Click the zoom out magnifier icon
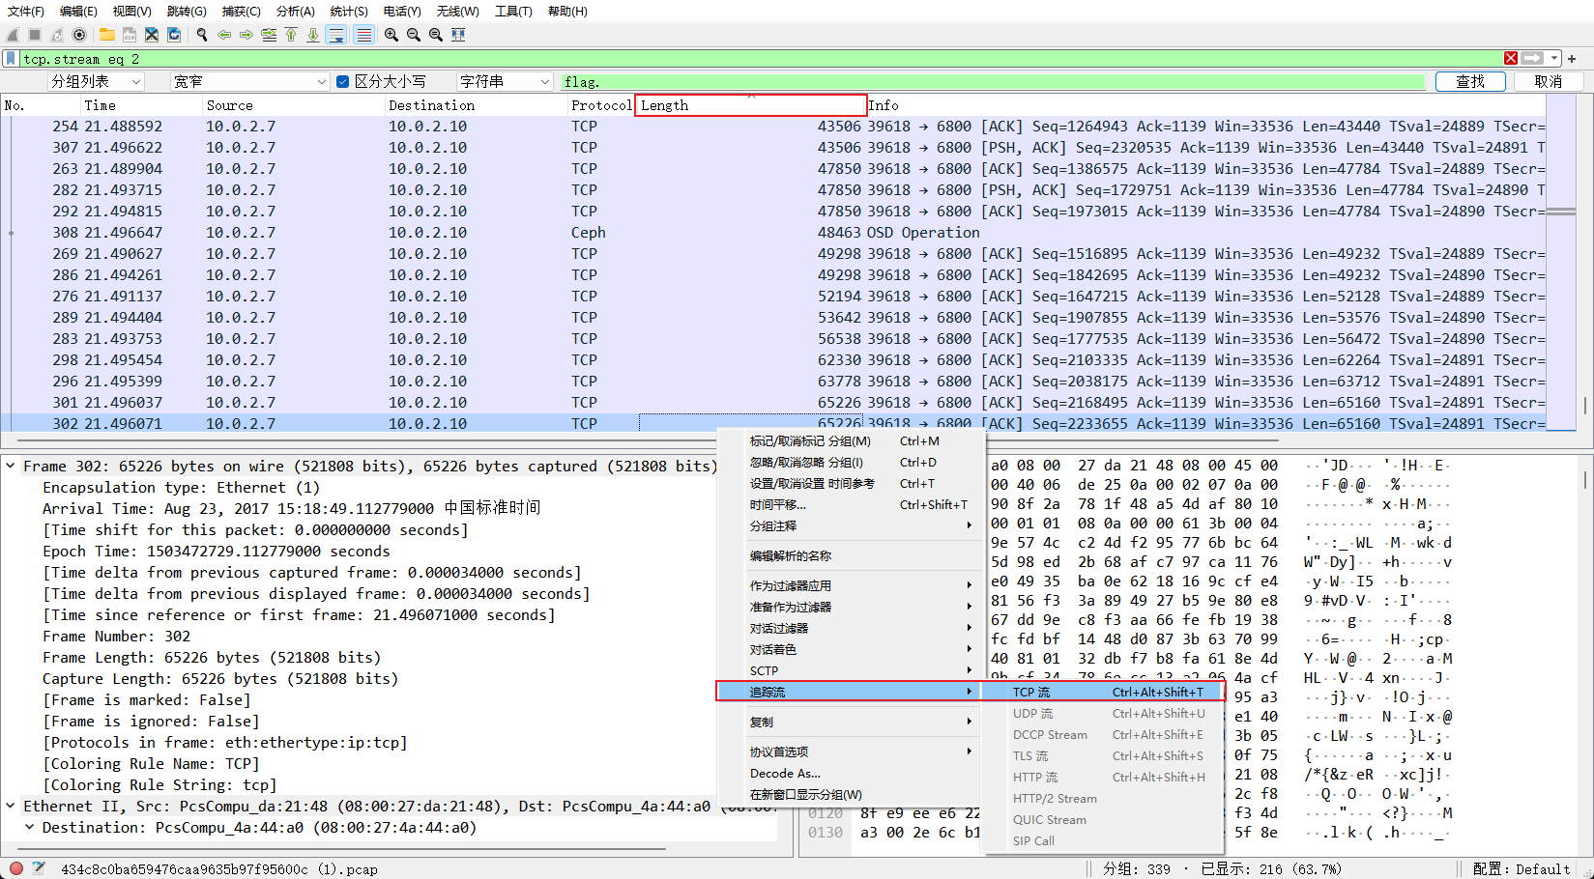 [x=414, y=35]
